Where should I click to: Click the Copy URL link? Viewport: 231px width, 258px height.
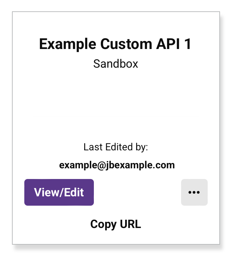point(115,224)
